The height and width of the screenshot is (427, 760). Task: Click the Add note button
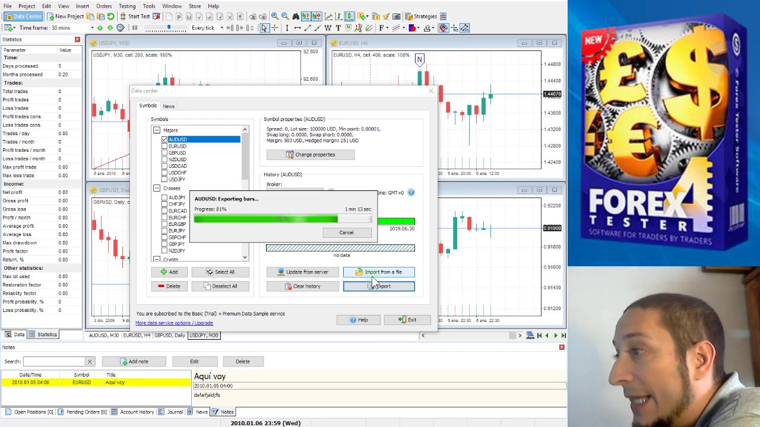pos(134,361)
